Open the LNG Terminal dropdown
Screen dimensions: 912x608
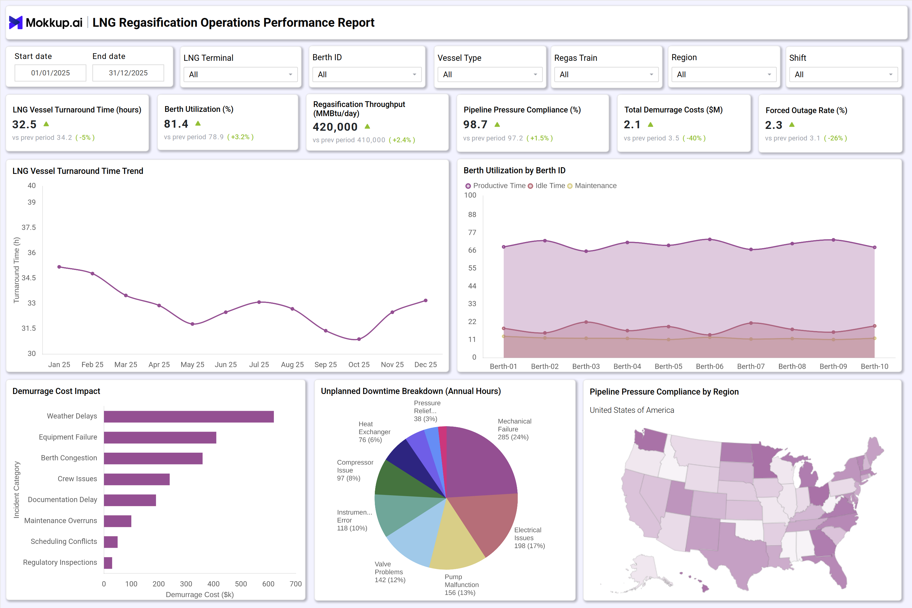click(x=240, y=74)
